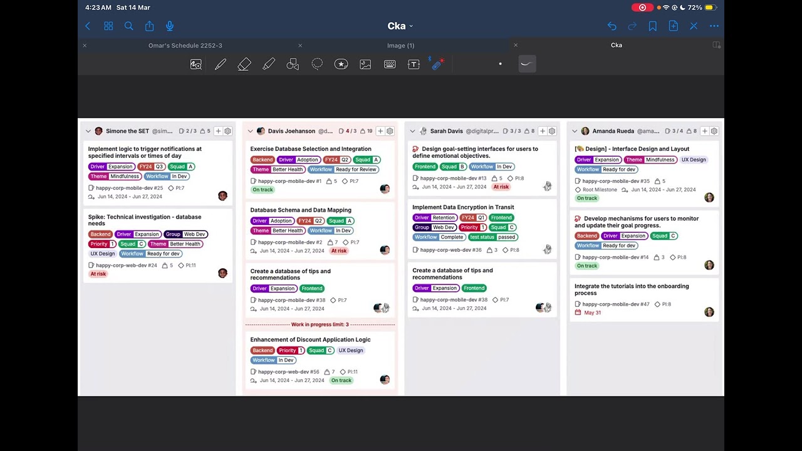Screen dimensions: 802x451
Task: Undo the last stroke
Action: 612,26
